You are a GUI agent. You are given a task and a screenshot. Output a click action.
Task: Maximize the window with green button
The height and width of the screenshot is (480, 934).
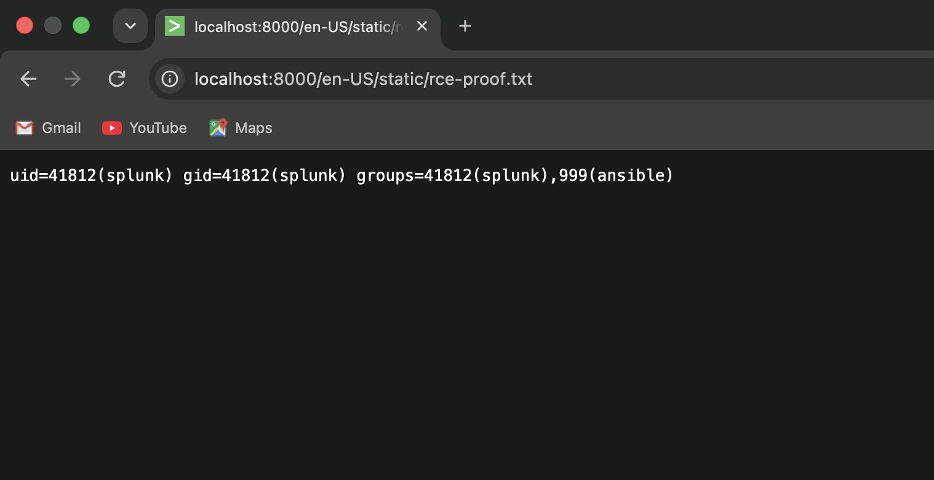(x=81, y=25)
